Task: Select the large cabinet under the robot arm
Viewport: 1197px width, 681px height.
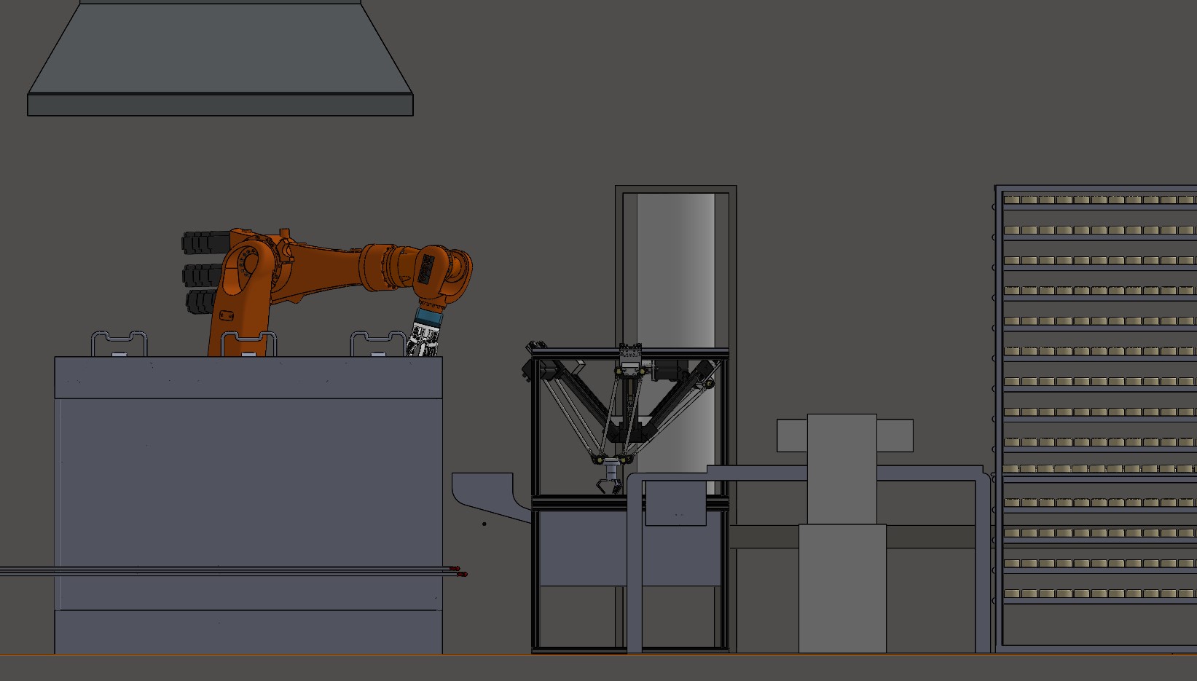Action: coord(248,503)
